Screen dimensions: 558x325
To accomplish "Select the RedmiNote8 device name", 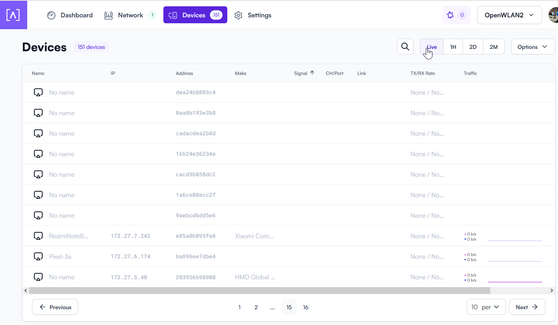I will 69,236.
